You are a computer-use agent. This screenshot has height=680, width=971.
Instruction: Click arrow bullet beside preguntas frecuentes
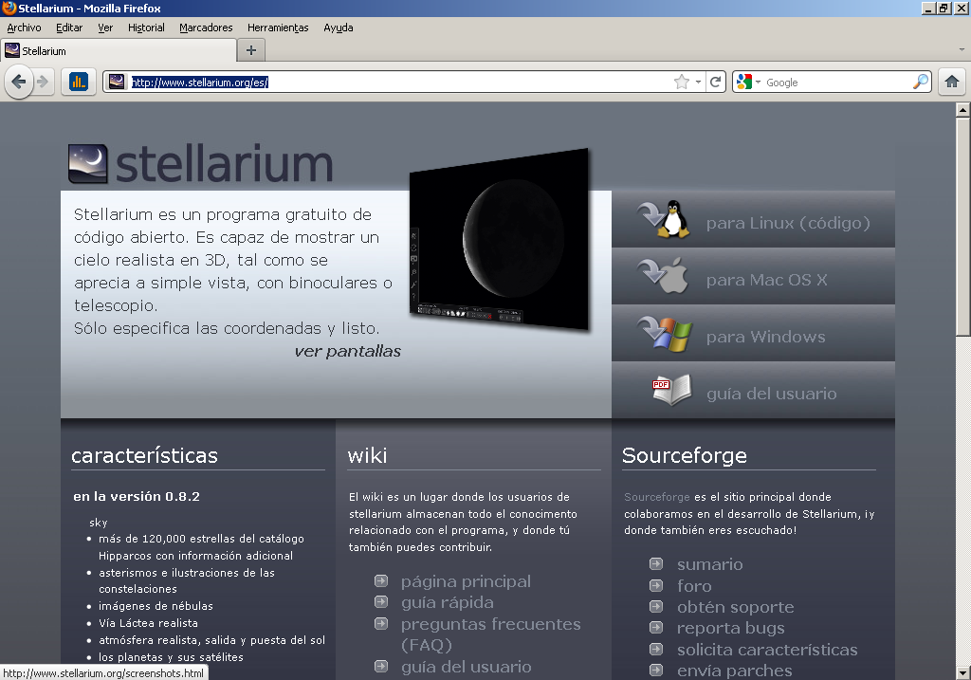[381, 623]
